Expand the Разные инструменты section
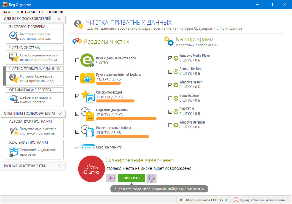Image resolution: width=292 pixels, height=204 pixels. [x=60, y=166]
